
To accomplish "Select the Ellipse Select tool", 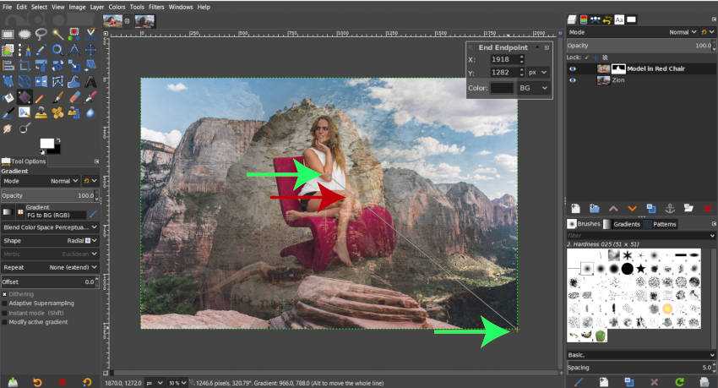I will click(x=24, y=34).
